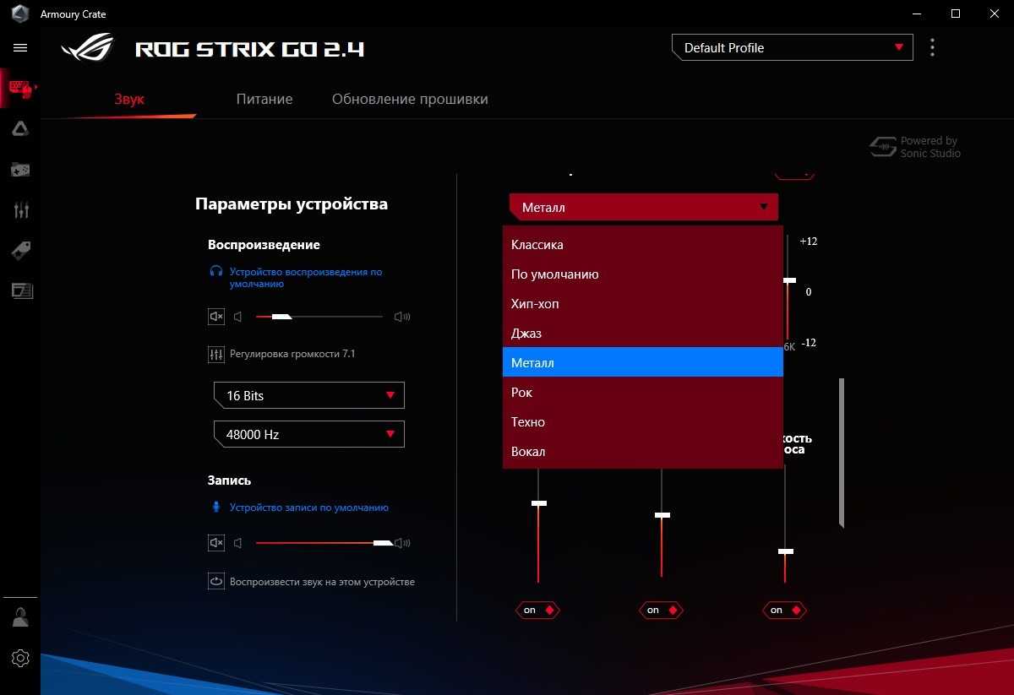The width and height of the screenshot is (1014, 695).
Task: Open the settings gear icon
Action: point(20,658)
